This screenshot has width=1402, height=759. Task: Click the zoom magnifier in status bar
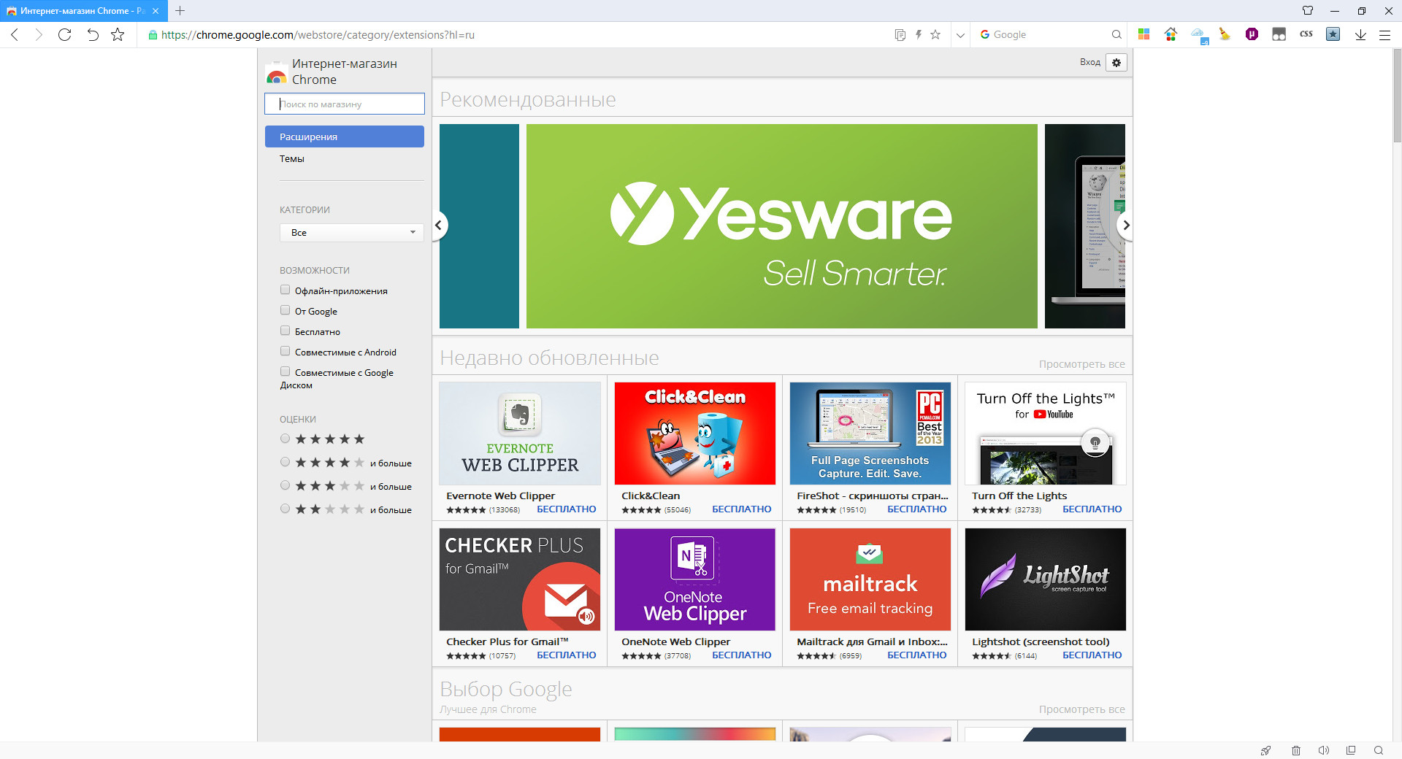1379,750
